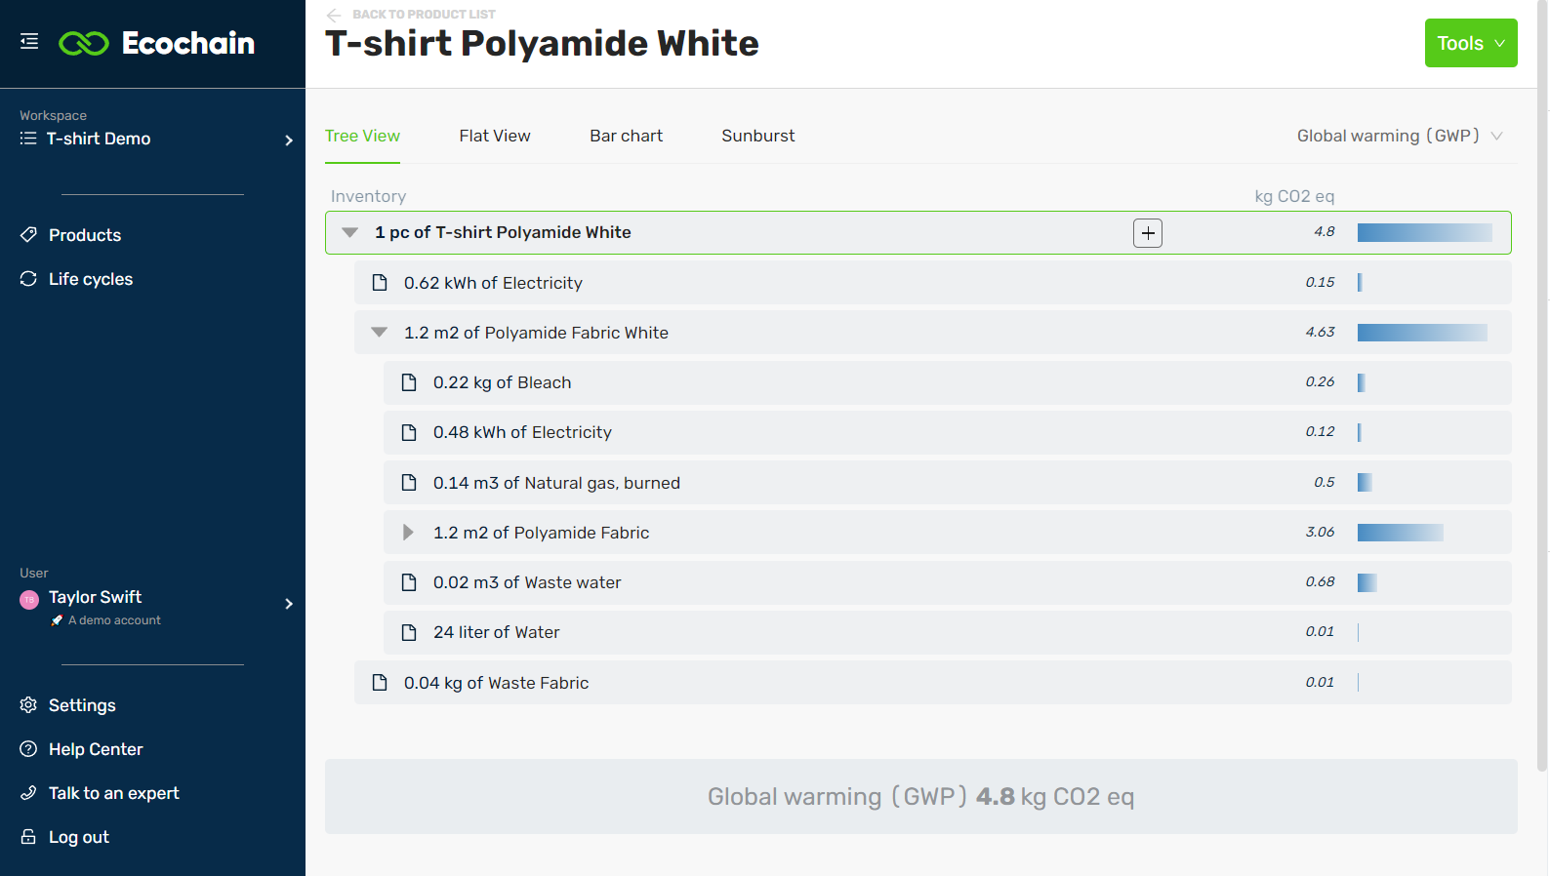Open the Tools dropdown button
The height and width of the screenshot is (876, 1550).
[1470, 43]
